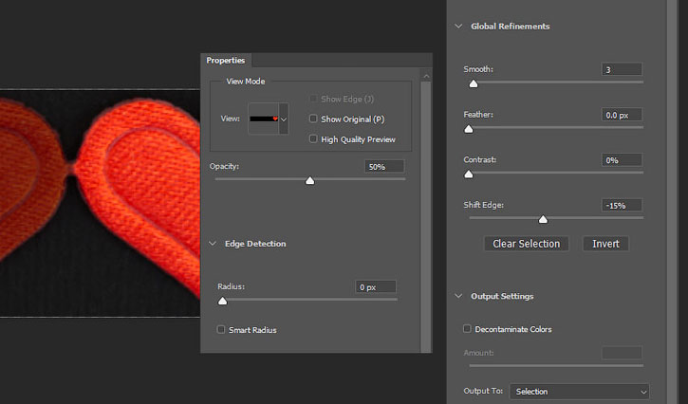Collapse the Edge Detection section

coord(213,244)
